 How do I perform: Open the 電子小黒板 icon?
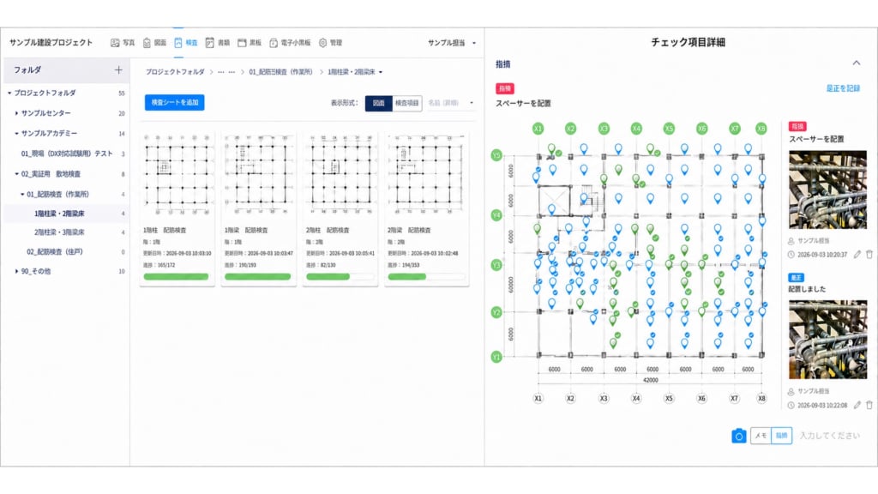(x=274, y=43)
